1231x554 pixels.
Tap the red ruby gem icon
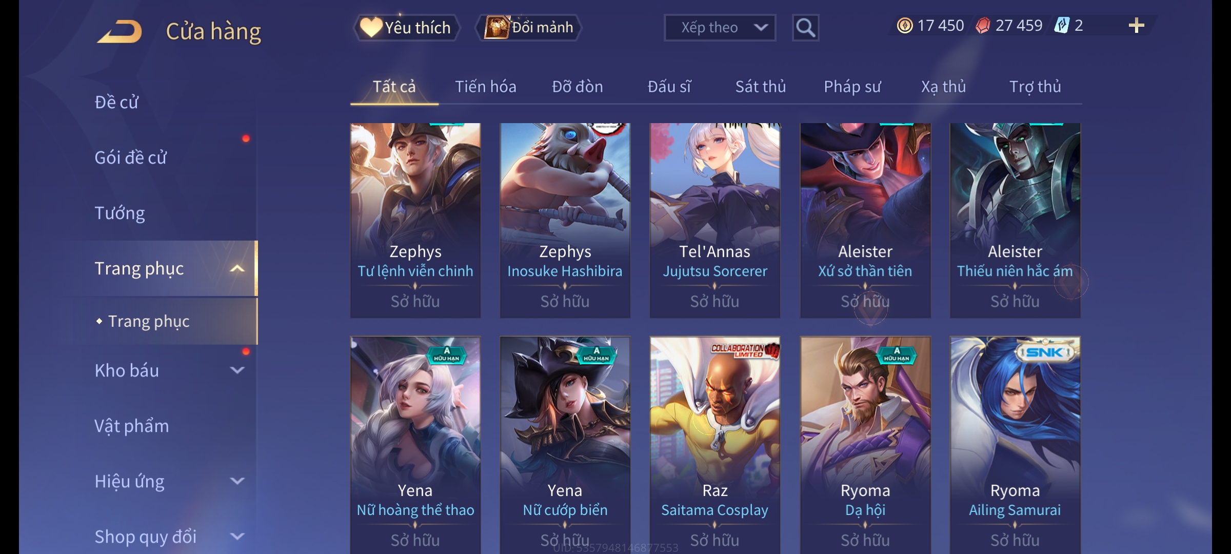pyautogui.click(x=982, y=26)
